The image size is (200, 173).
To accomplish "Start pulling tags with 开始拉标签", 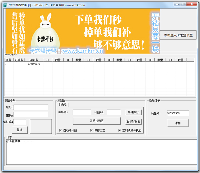I will tap(96, 121).
